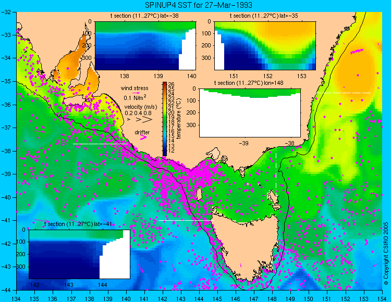The width and height of the screenshot is (391, 302).
Task: Click the longitude axis label 141
Action: 144,299
